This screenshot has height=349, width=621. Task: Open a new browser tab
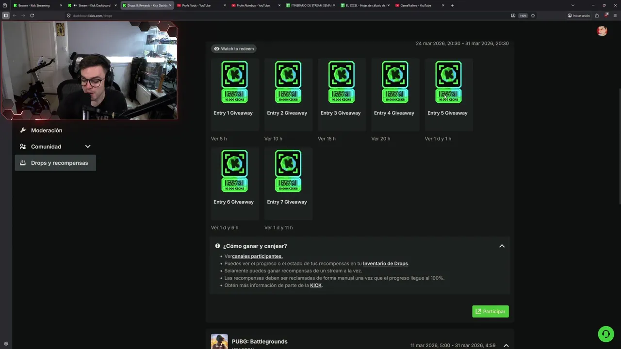[452, 5]
